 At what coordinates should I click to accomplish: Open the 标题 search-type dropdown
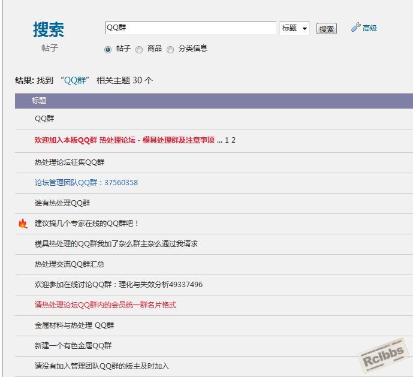pyautogui.click(x=294, y=28)
